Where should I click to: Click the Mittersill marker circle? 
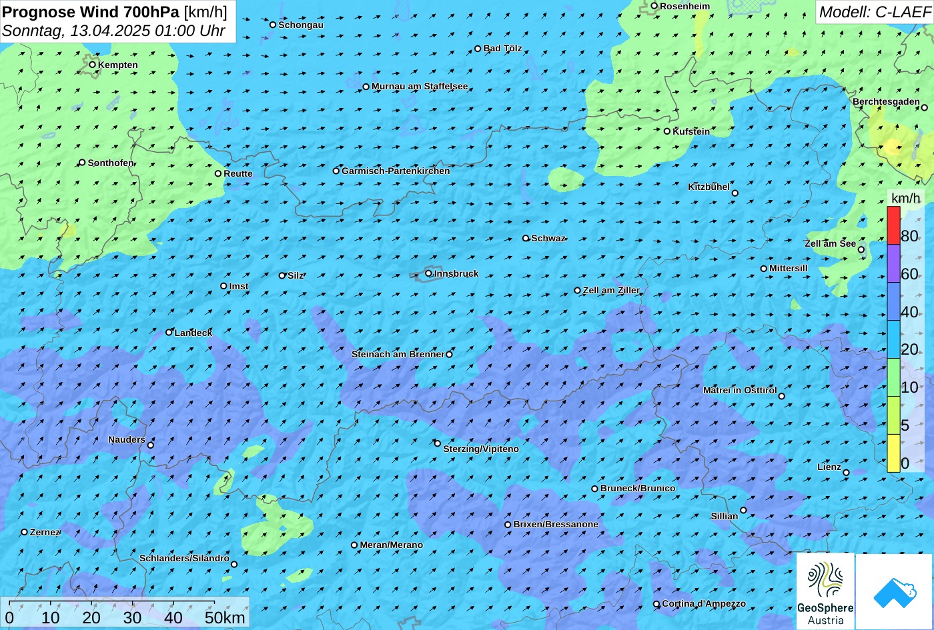click(764, 269)
